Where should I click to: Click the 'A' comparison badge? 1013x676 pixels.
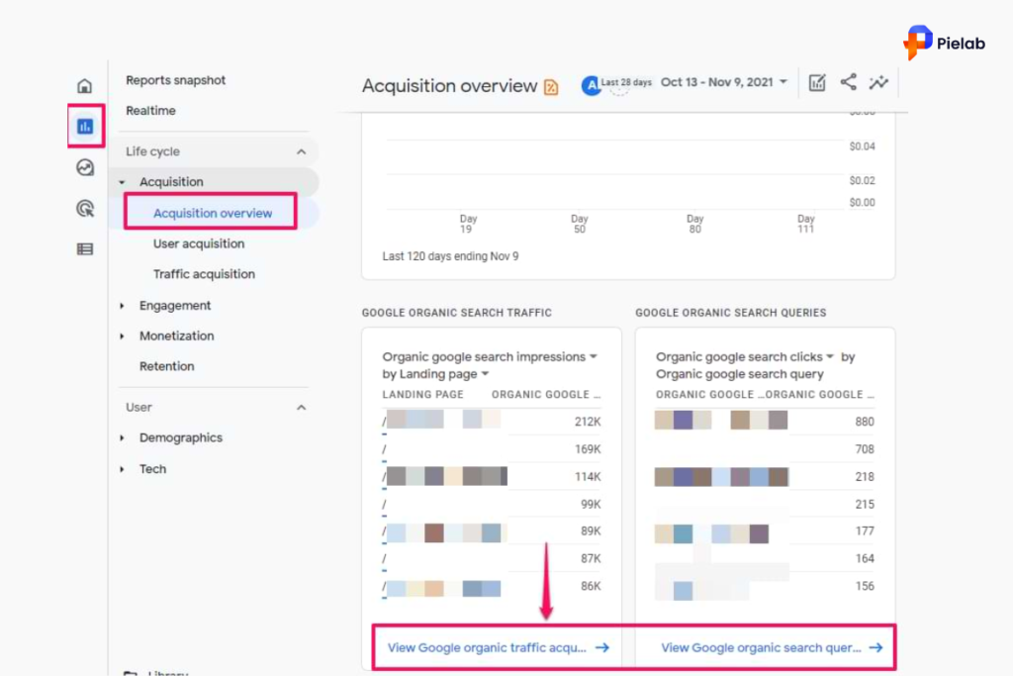[x=592, y=85]
